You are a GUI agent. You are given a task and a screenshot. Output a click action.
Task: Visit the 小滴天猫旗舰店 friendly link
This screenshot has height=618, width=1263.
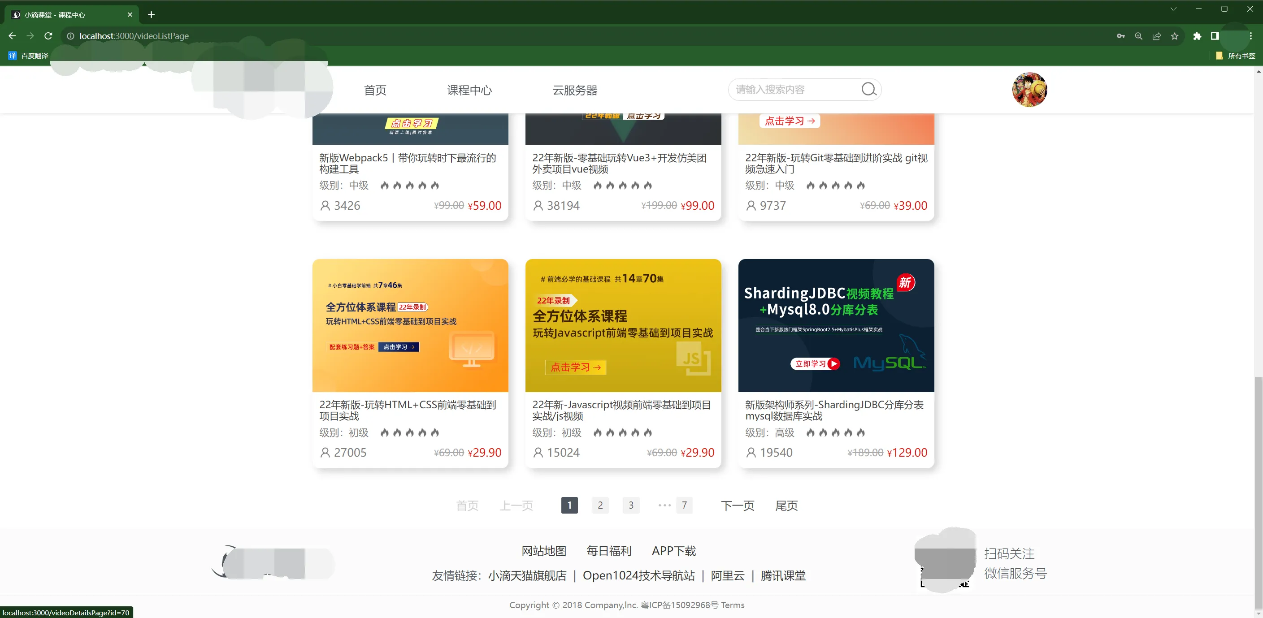pyautogui.click(x=527, y=575)
